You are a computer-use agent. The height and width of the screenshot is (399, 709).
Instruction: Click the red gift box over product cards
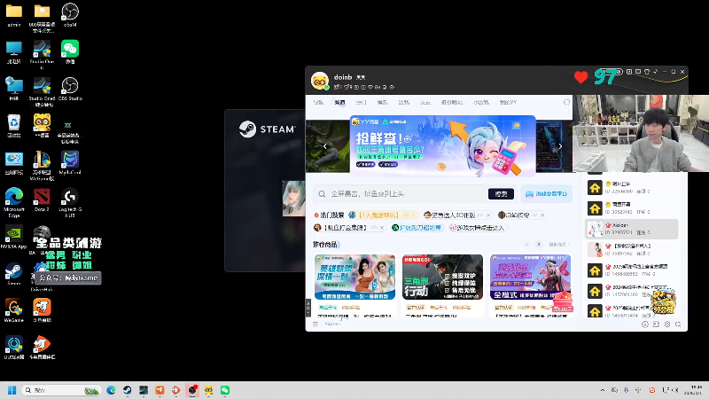(563, 301)
